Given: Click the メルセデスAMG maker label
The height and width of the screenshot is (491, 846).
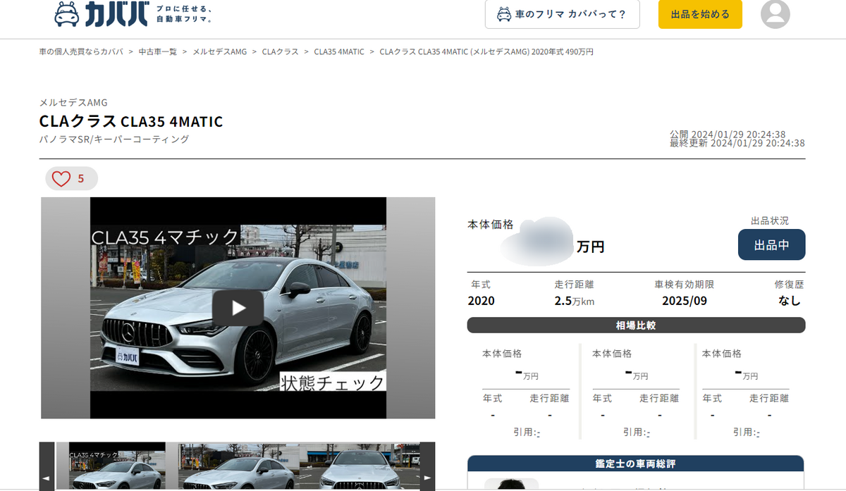Looking at the screenshot, I should pos(73,102).
